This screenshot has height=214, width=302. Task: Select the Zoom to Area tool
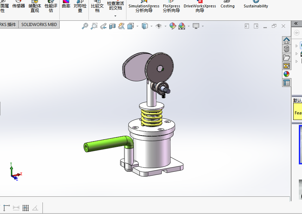(x=94, y=26)
